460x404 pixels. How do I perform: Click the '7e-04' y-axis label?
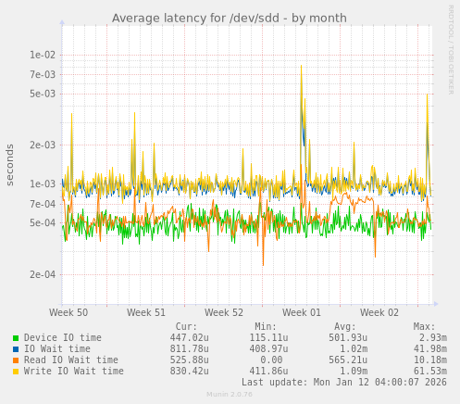pyautogui.click(x=43, y=204)
